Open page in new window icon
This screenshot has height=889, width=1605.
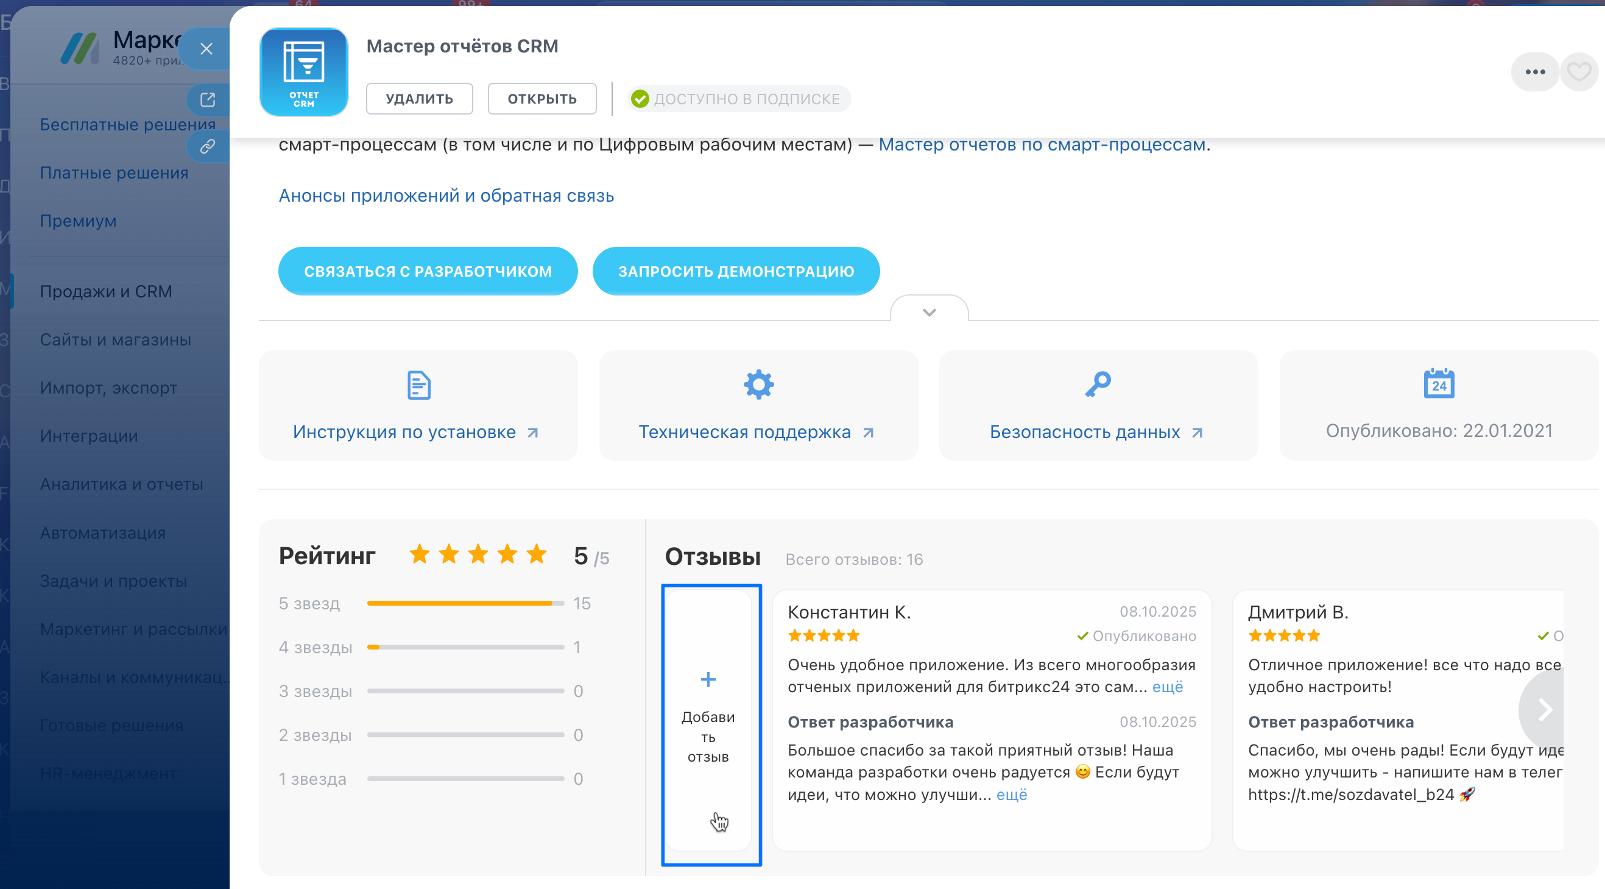[x=207, y=99]
